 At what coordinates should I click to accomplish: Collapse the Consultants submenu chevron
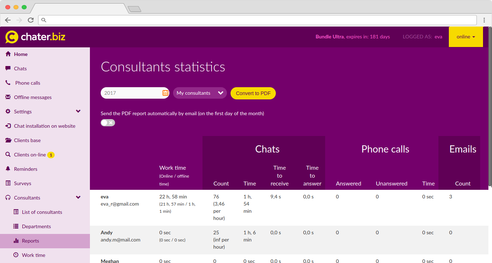point(78,197)
